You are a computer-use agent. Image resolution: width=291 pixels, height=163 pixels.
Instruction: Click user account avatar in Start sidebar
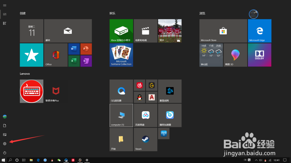(5, 116)
